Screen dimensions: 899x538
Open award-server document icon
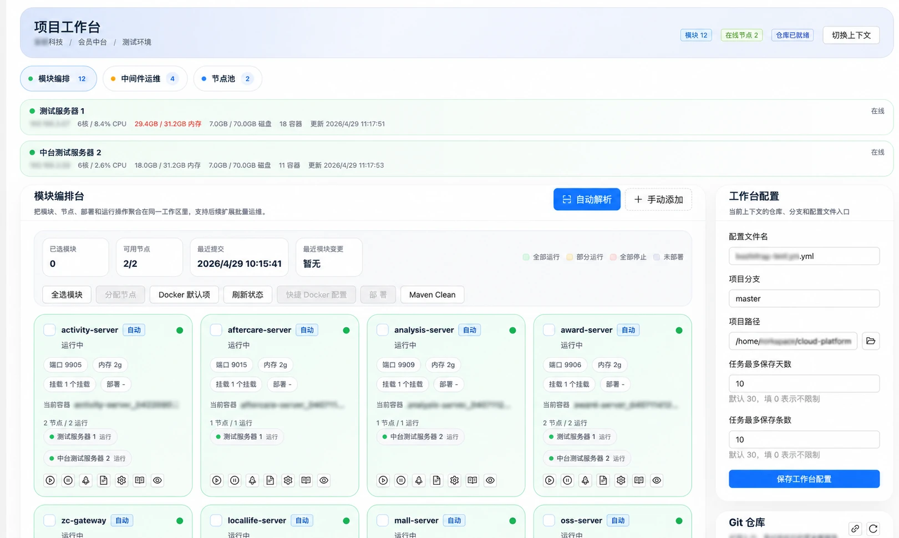click(x=603, y=480)
